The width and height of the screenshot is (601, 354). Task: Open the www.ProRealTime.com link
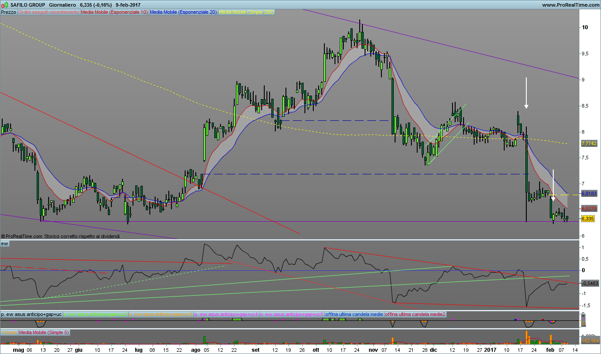[x=570, y=4]
